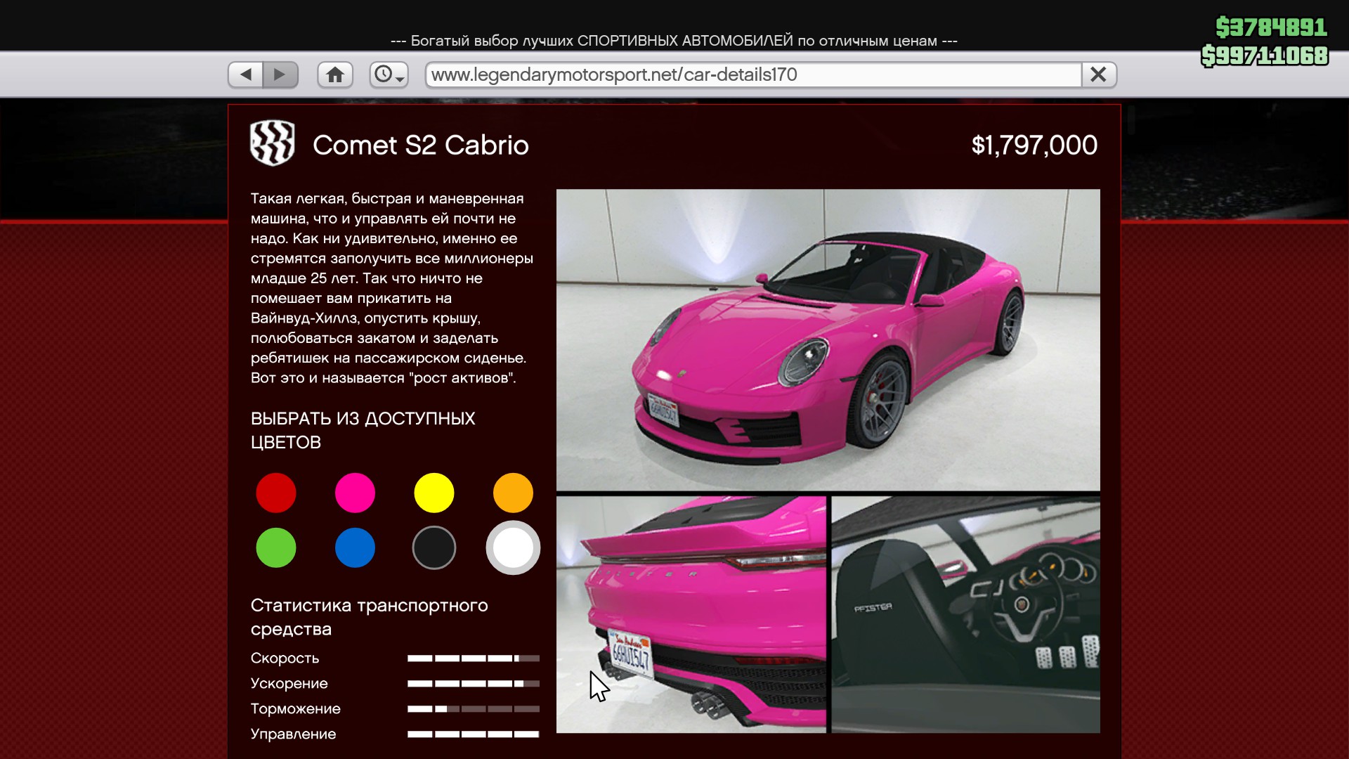Viewport: 1349px width, 759px height.
Task: Select the red car color
Action: coord(276,493)
